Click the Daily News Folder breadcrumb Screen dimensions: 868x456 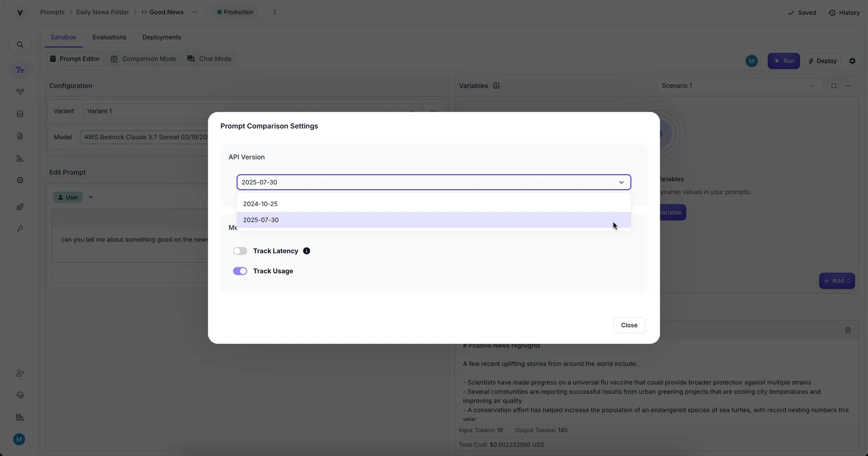pos(103,12)
